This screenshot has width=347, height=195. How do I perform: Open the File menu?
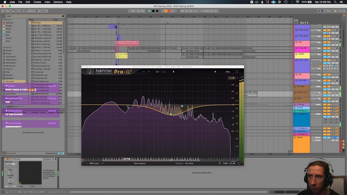click(x=20, y=2)
